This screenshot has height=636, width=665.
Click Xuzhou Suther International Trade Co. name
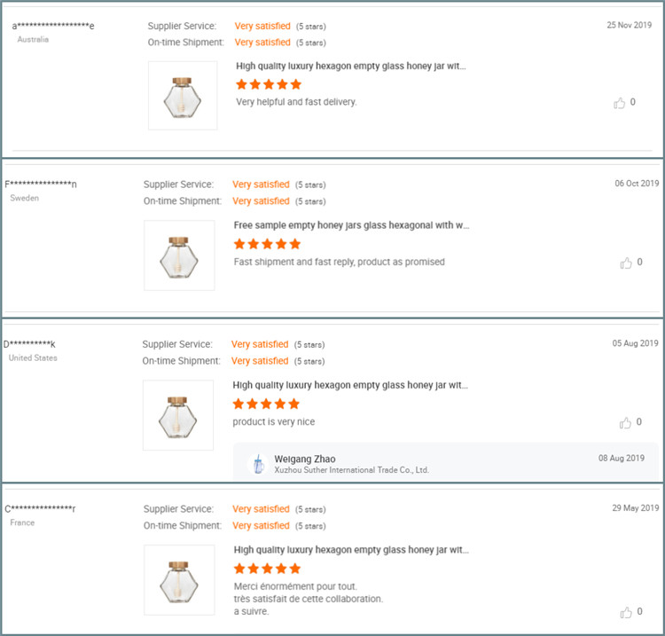(x=351, y=470)
